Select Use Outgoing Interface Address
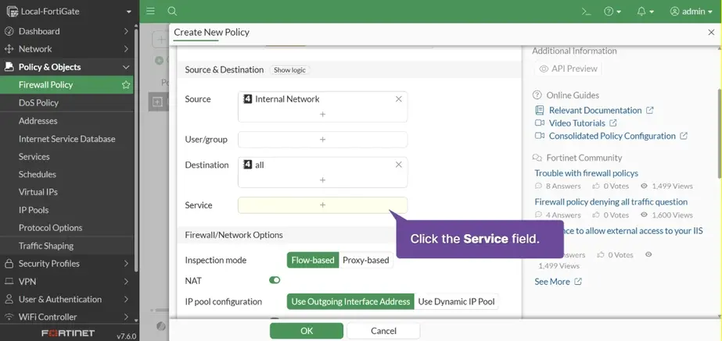The height and width of the screenshot is (341, 722). click(350, 302)
